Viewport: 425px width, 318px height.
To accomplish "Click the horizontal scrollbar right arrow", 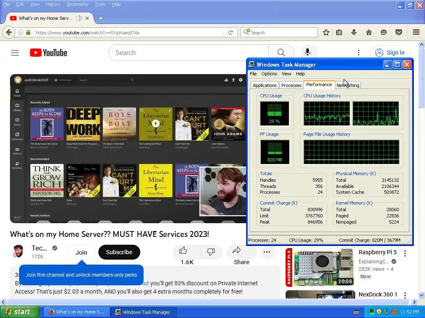I will pyautogui.click(x=415, y=302).
